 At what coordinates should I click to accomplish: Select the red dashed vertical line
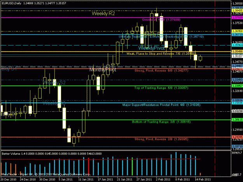(x=215, y=88)
